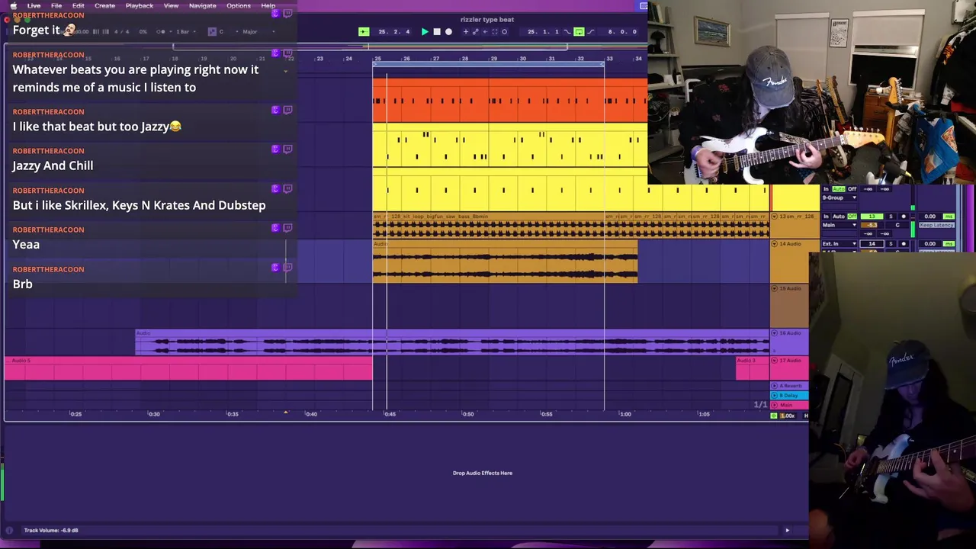Screen dimensions: 976x549
Task: Toggle the Punch-In switch icon
Action: click(x=567, y=31)
